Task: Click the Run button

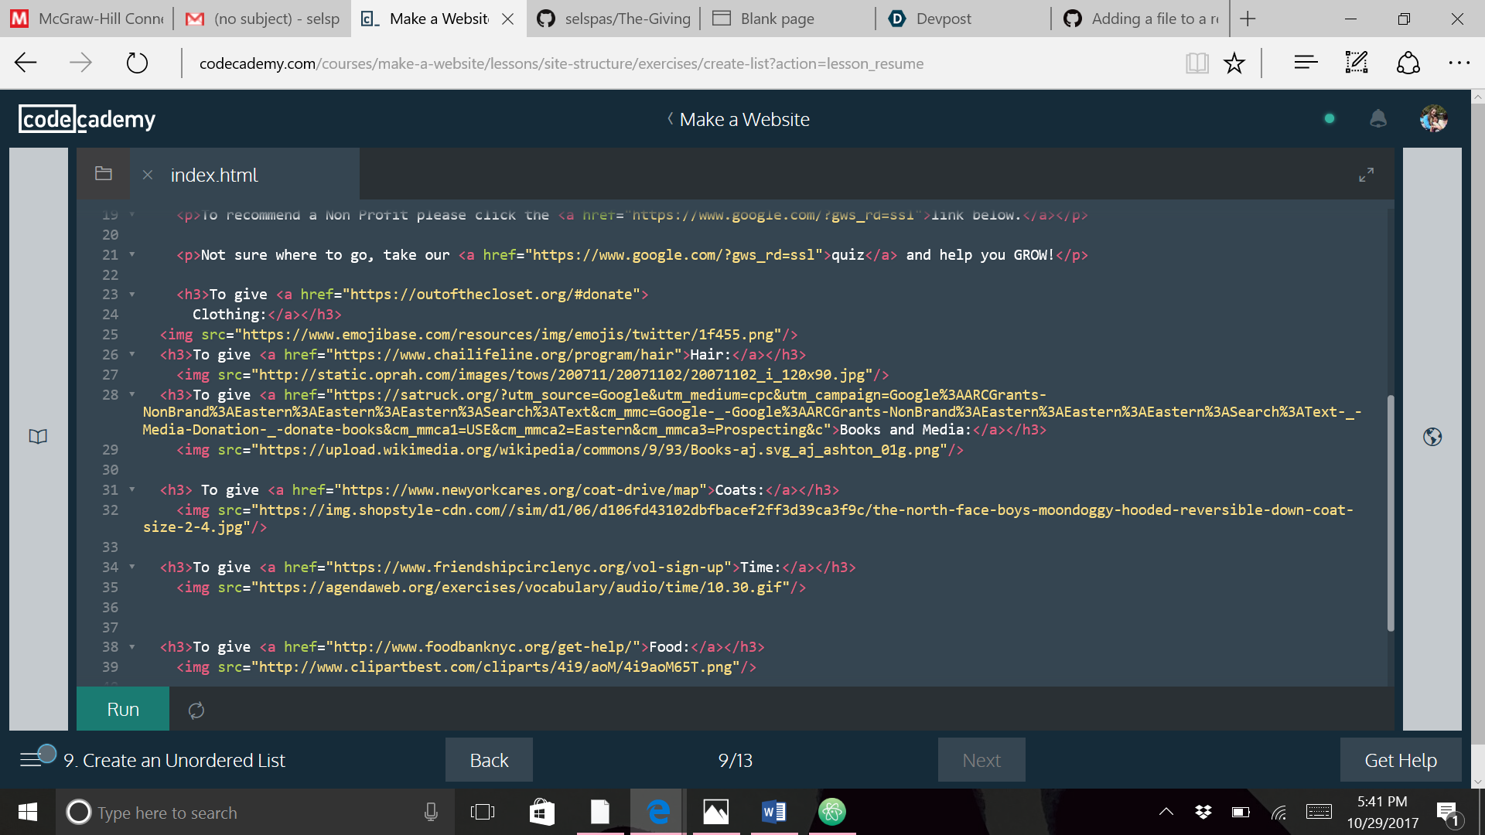Action: [x=123, y=709]
